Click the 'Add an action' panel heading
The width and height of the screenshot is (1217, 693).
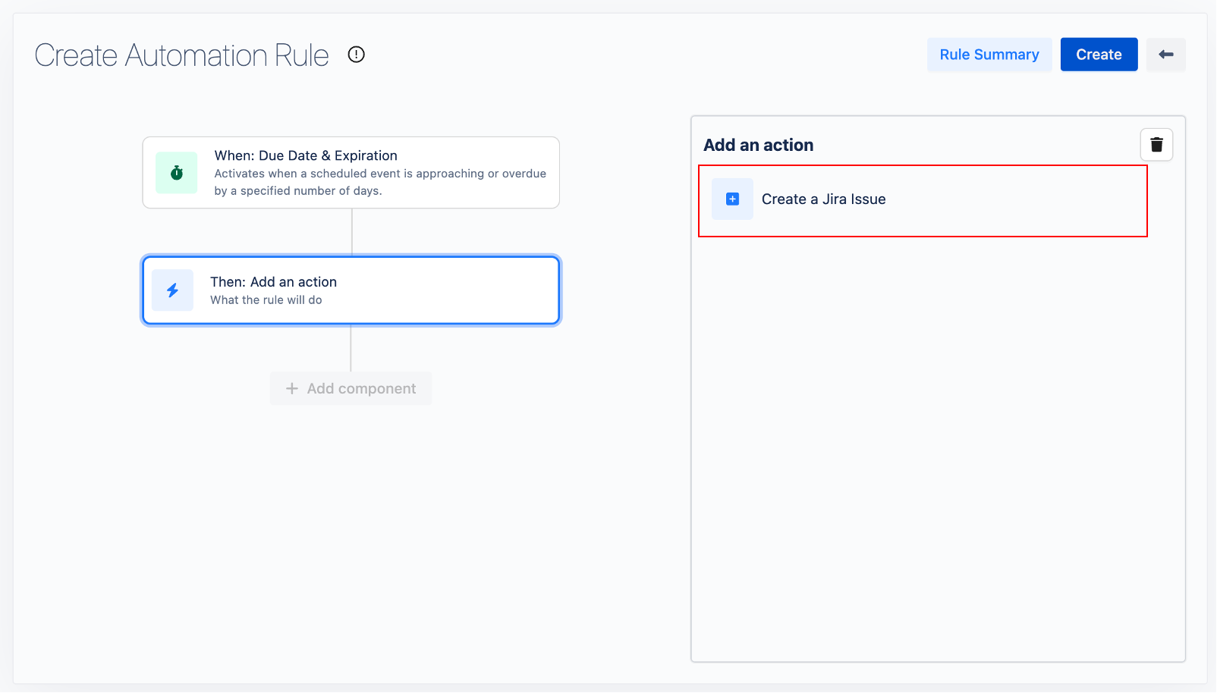(x=758, y=145)
